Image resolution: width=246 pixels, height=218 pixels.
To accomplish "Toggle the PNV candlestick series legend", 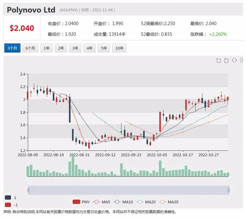I will tap(81, 202).
